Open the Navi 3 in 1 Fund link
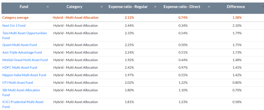This screenshot has height=110, width=264. point(14,25)
